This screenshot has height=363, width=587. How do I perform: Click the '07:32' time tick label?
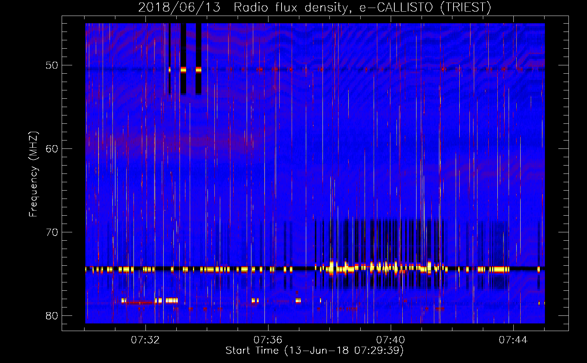click(x=145, y=340)
